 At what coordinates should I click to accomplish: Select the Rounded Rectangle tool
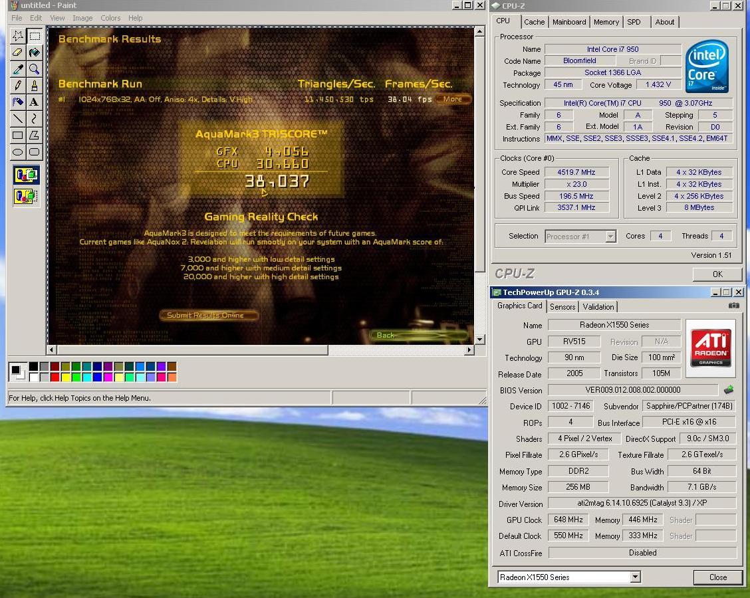tap(34, 152)
